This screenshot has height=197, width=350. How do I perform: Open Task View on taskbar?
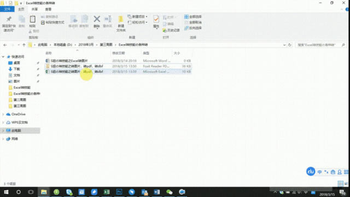(31, 192)
